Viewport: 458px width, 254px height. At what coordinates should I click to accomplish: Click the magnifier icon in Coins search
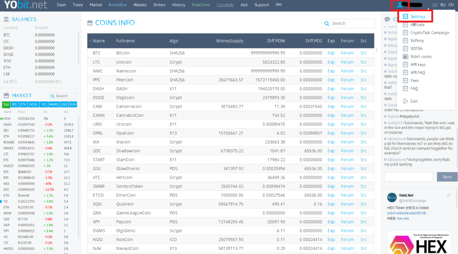(x=327, y=23)
